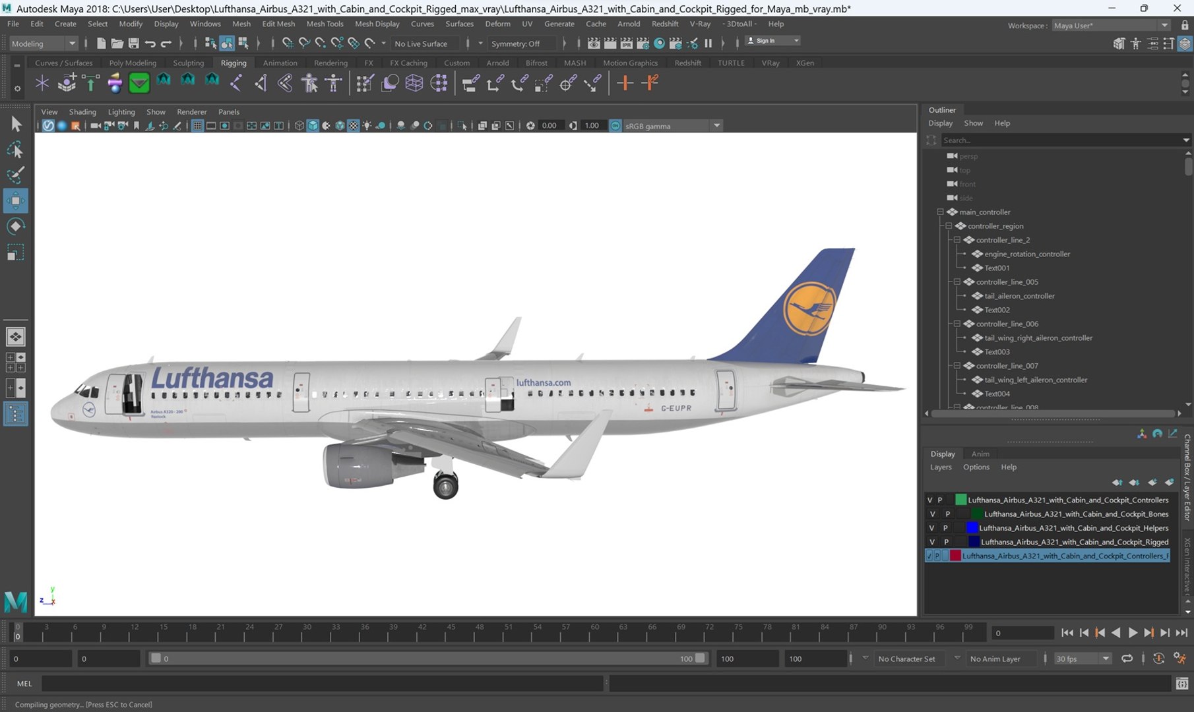Activate the Lasso select tool
Viewport: 1194px width, 712px height.
(x=16, y=150)
